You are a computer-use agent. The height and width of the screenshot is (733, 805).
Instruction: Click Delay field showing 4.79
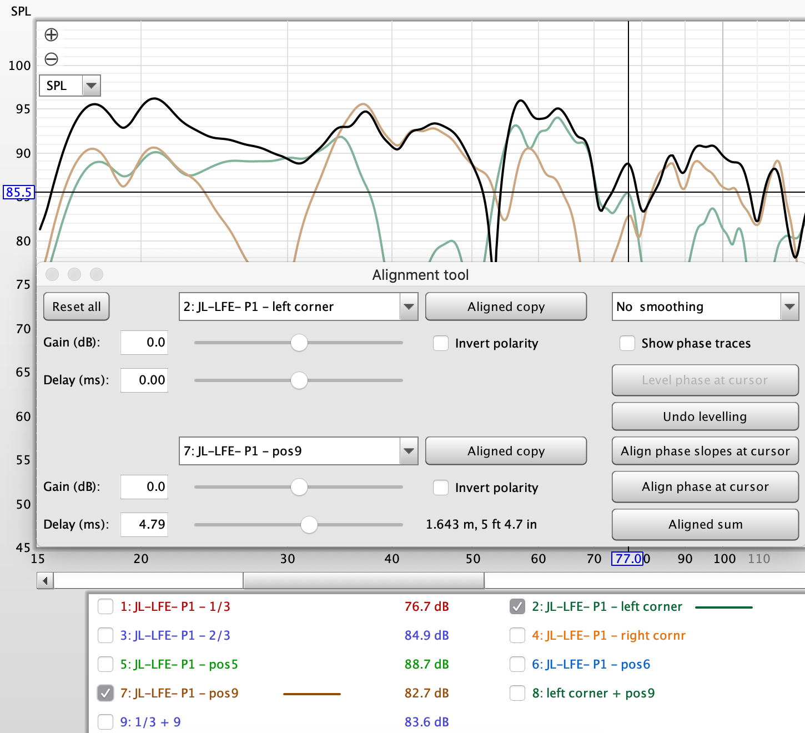(144, 524)
